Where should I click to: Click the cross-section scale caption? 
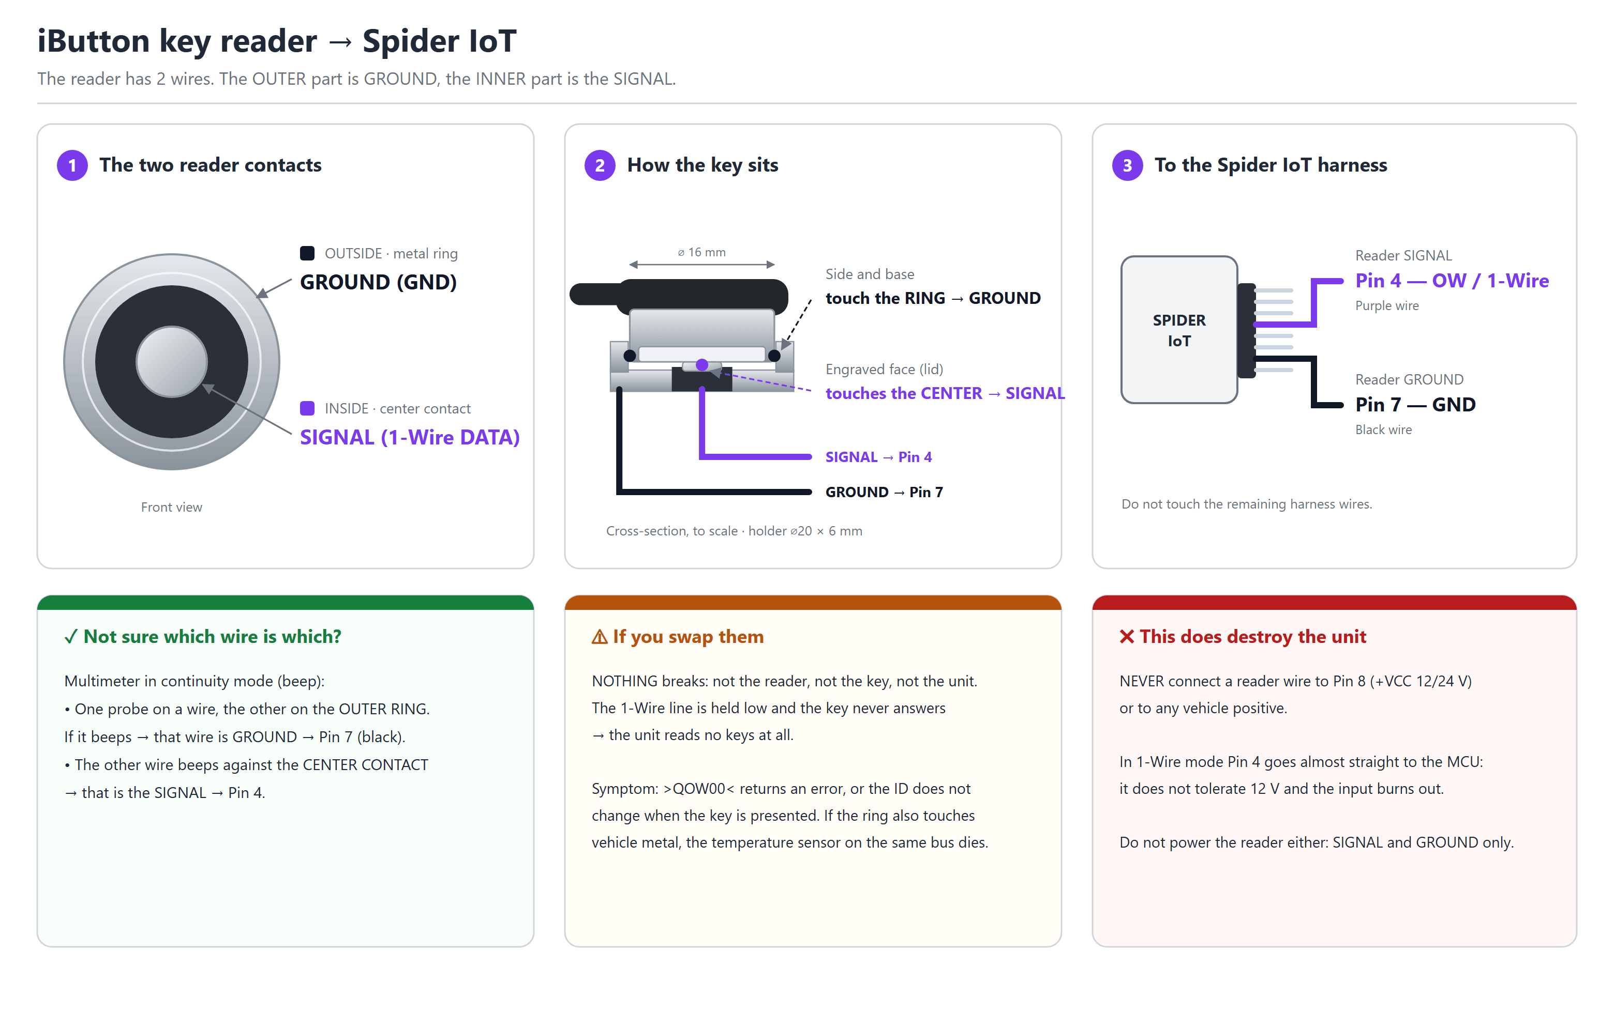pyautogui.click(x=735, y=531)
